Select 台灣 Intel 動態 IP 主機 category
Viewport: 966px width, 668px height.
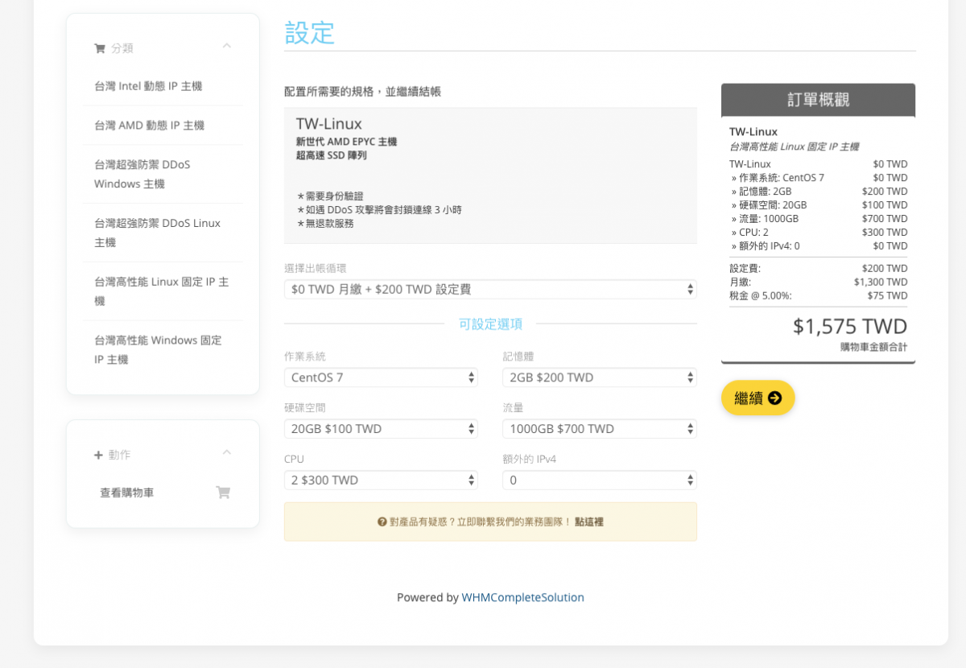(x=148, y=86)
